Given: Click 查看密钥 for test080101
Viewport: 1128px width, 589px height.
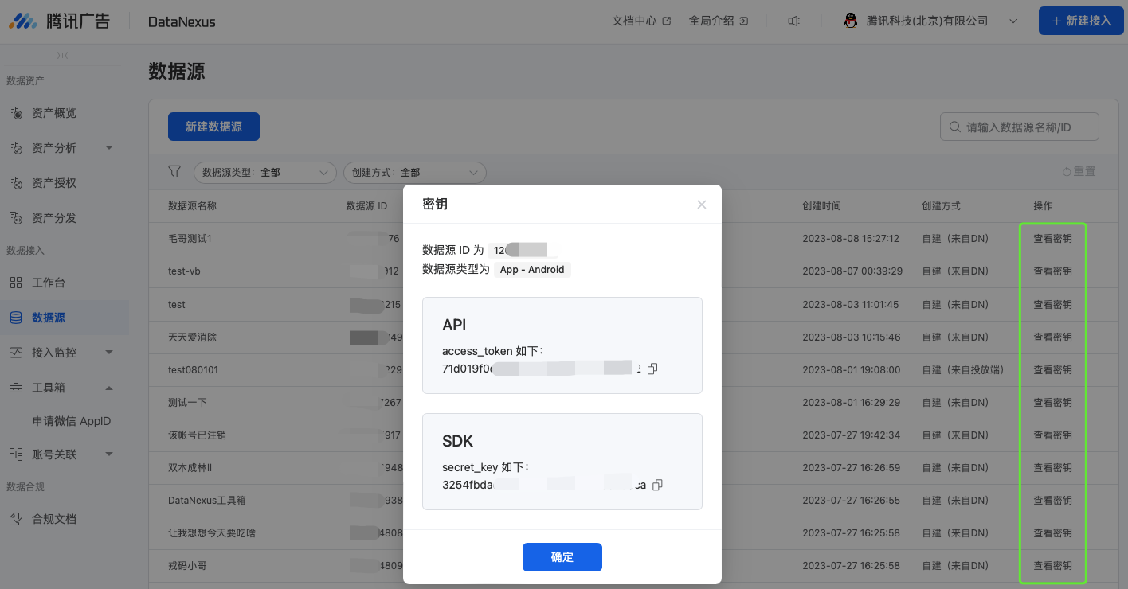Looking at the screenshot, I should coord(1052,370).
